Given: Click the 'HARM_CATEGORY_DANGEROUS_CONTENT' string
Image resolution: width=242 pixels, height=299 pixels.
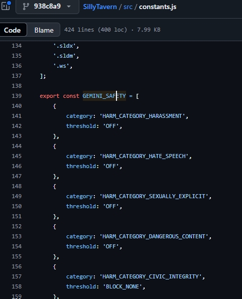Looking at the screenshot, I should [x=154, y=236].
